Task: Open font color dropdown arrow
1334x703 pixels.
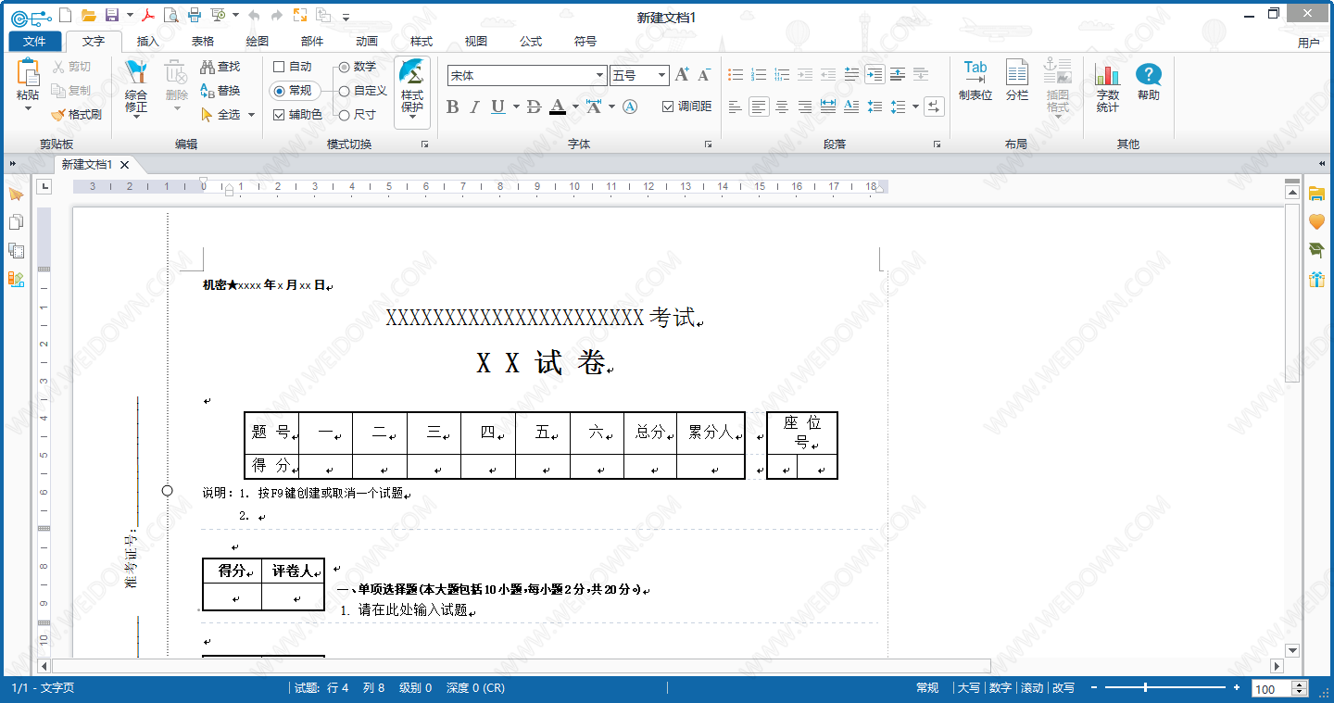Action: (x=574, y=107)
